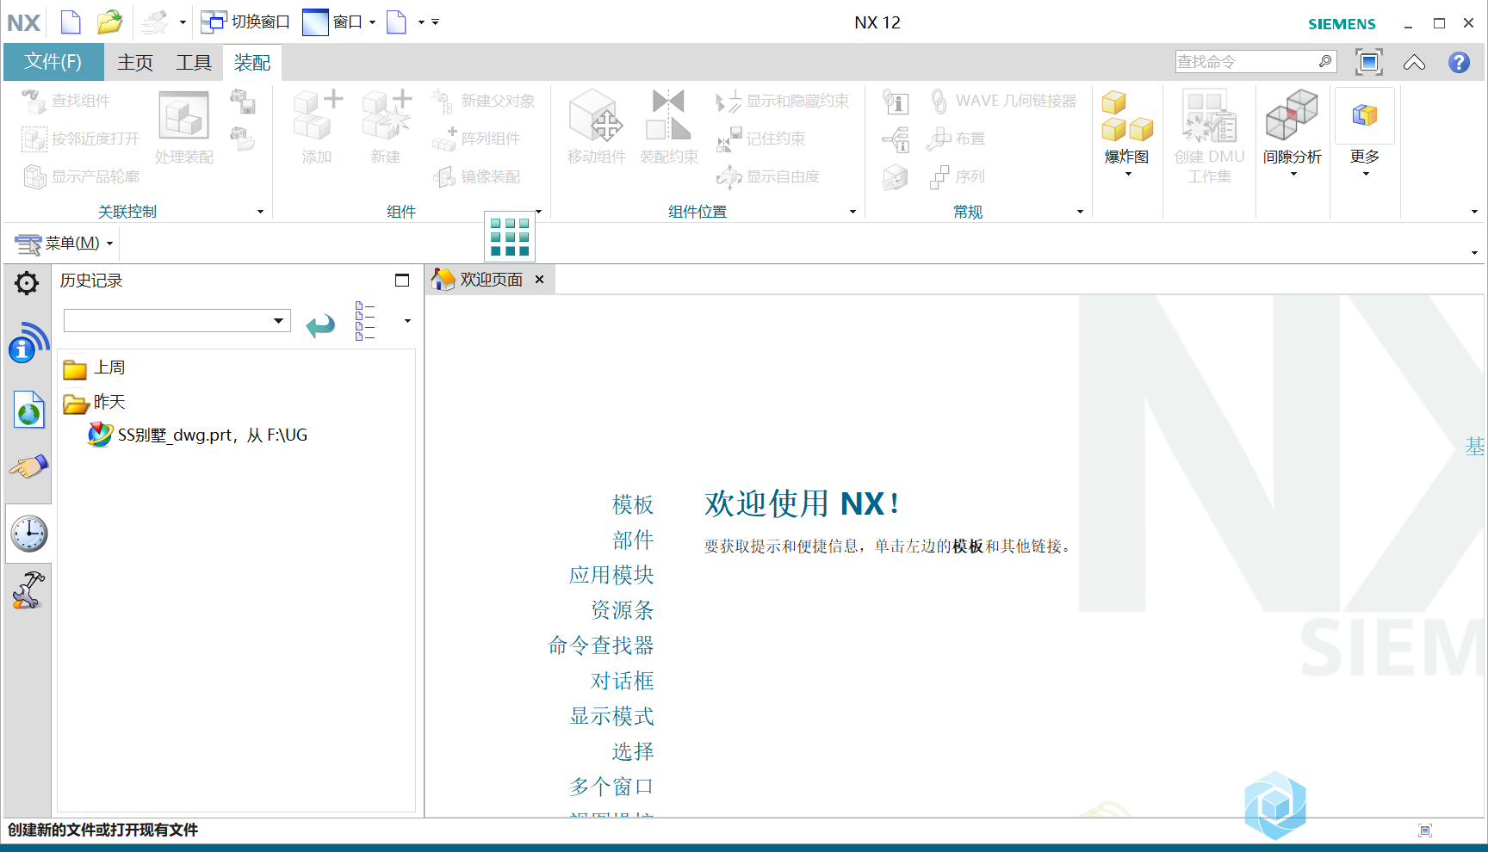Select the Assembly (装配) ribbon tab

click(252, 62)
